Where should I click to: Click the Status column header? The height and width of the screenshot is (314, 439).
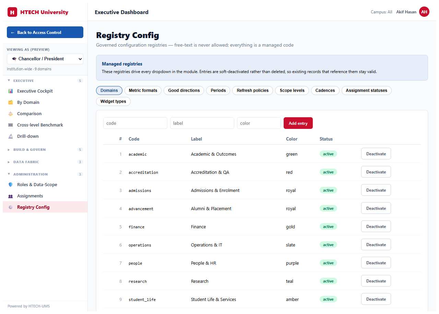point(326,139)
